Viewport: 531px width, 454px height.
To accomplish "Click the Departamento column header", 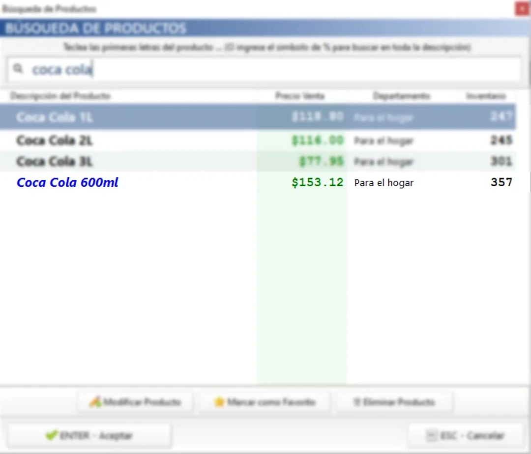I will [x=401, y=96].
